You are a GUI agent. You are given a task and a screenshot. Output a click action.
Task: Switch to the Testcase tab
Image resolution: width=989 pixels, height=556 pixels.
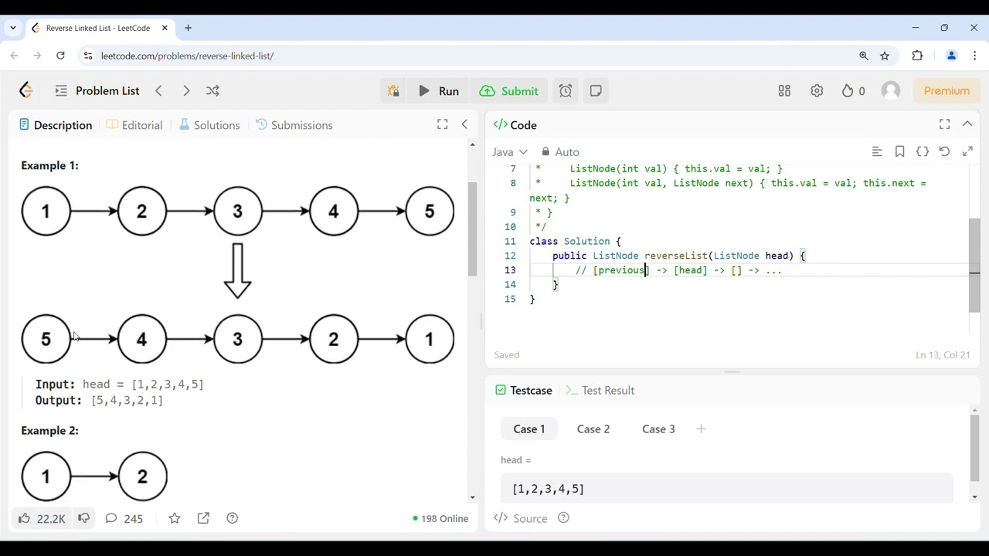(524, 391)
